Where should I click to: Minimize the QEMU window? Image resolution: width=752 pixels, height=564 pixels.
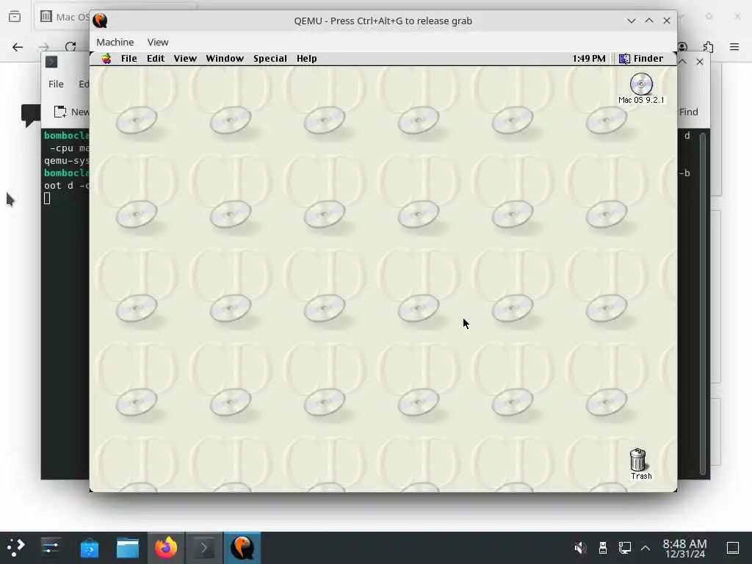(x=631, y=21)
